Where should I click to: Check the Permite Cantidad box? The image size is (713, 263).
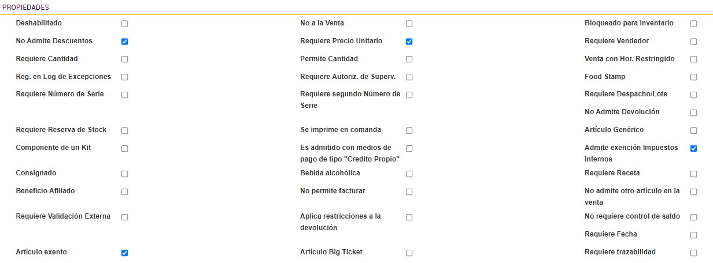click(409, 59)
